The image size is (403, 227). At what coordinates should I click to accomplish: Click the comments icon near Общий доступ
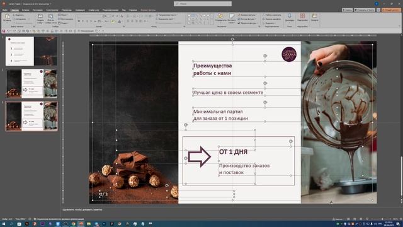pos(378,10)
